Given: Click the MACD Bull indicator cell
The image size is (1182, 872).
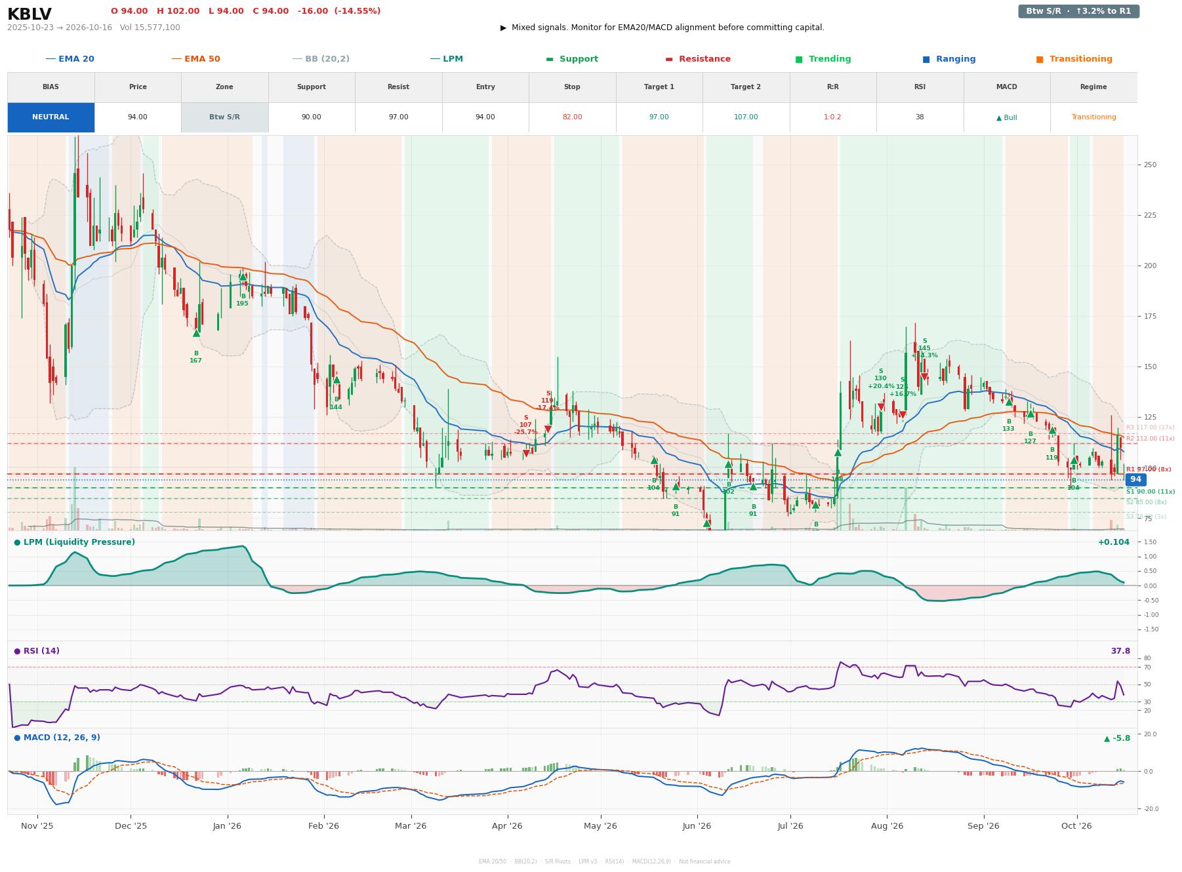Looking at the screenshot, I should tap(1006, 117).
